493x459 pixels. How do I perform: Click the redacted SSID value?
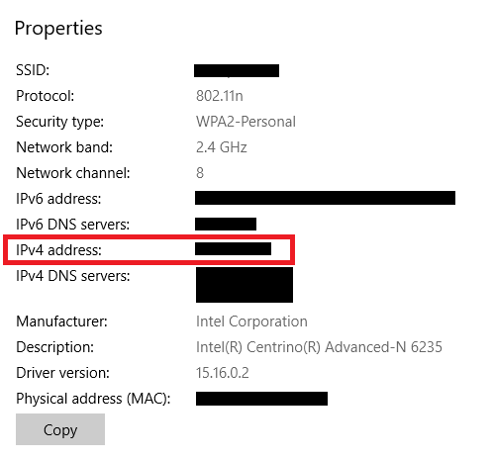(237, 71)
